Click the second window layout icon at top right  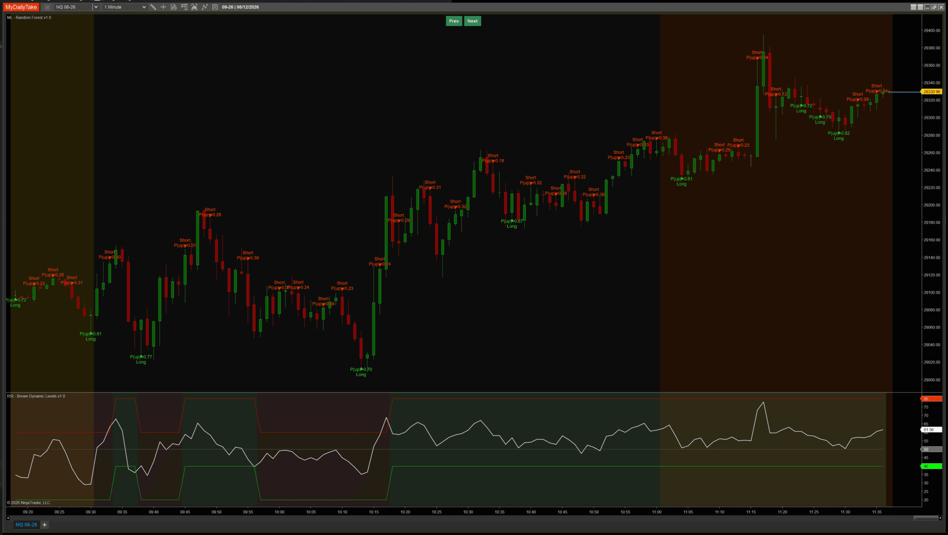click(x=920, y=7)
